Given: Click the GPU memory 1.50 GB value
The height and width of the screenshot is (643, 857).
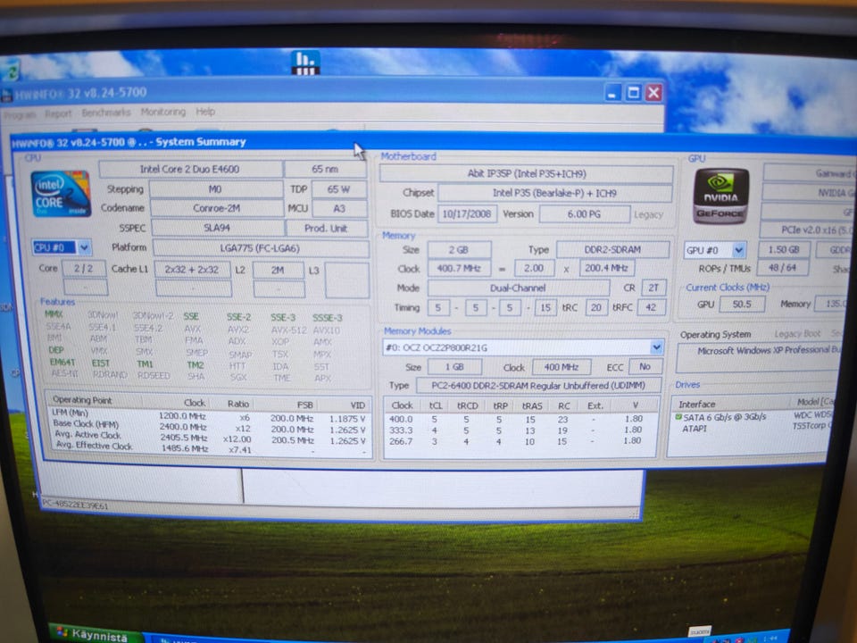Looking at the screenshot, I should 785,249.
